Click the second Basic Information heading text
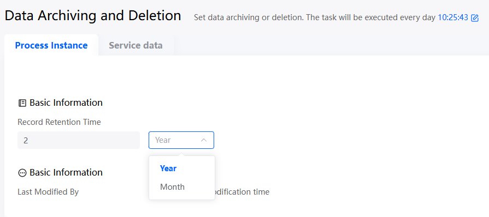 66,172
